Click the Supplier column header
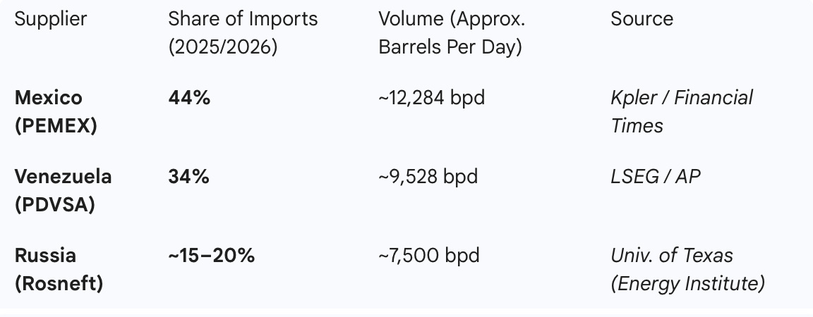Image resolution: width=813 pixels, height=317 pixels. click(50, 19)
